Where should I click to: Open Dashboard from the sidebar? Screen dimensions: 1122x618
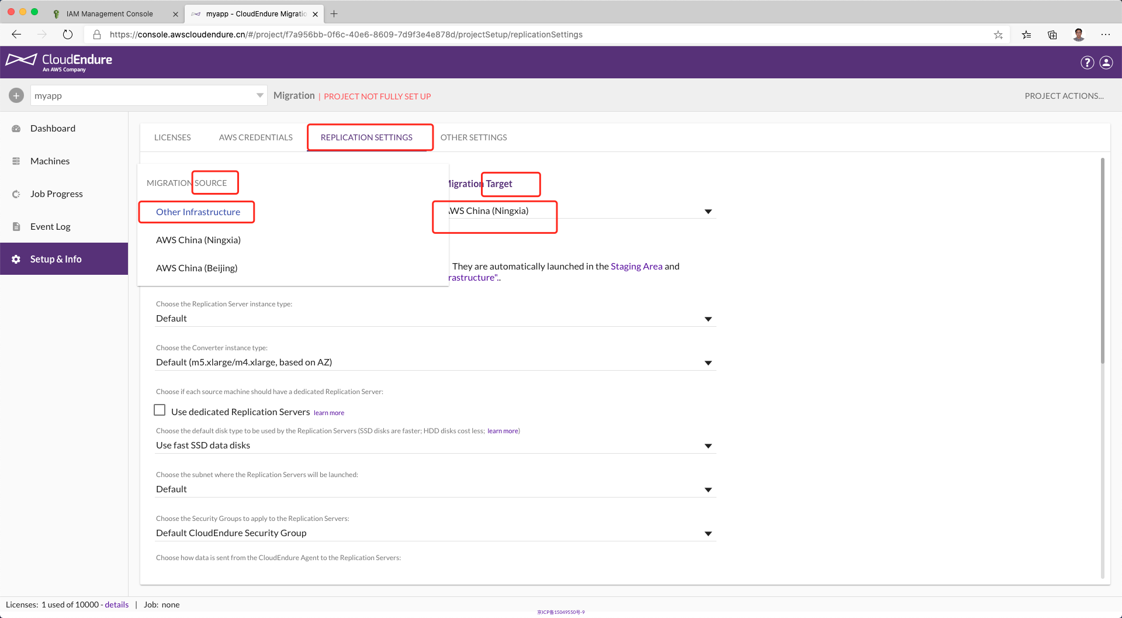[x=53, y=129]
